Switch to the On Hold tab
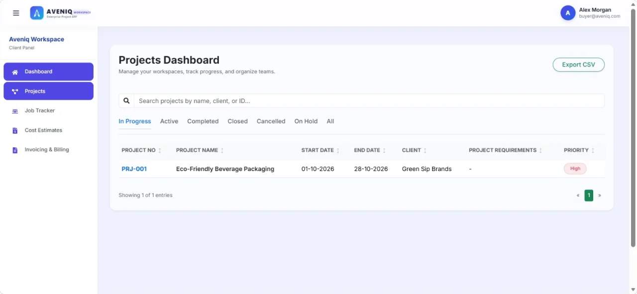 pos(306,121)
